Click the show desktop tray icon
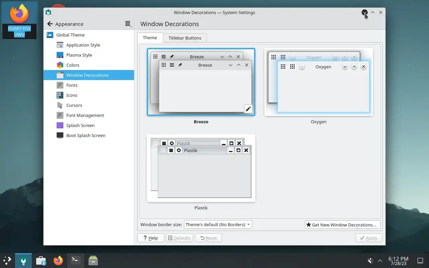The width and height of the screenshot is (429, 268). [420, 261]
